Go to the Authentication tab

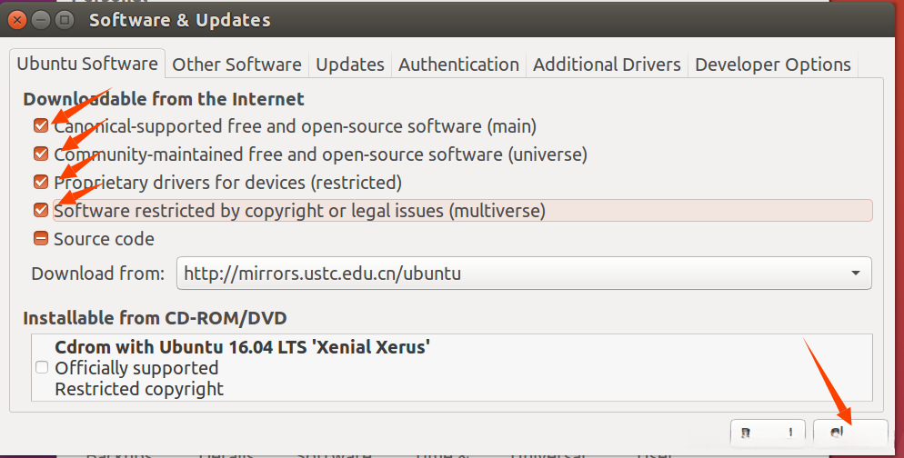458,65
